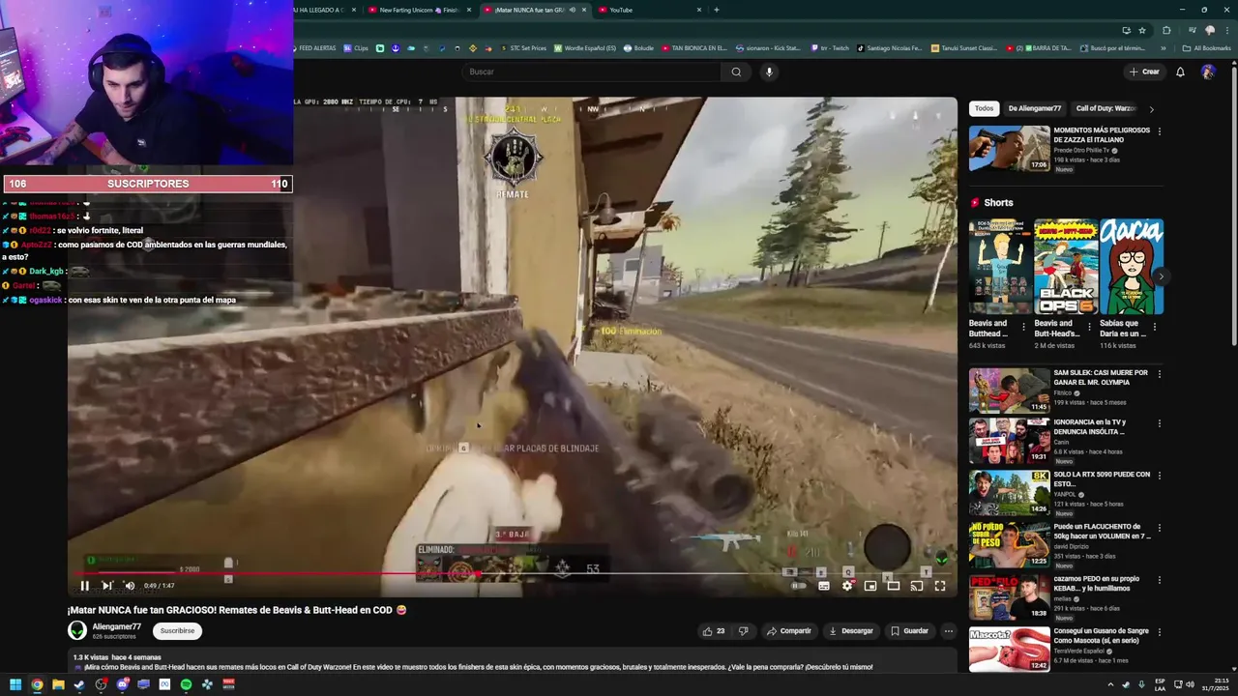This screenshot has width=1238, height=696.
Task: Enter fullscreen video mode
Action: pos(940,586)
